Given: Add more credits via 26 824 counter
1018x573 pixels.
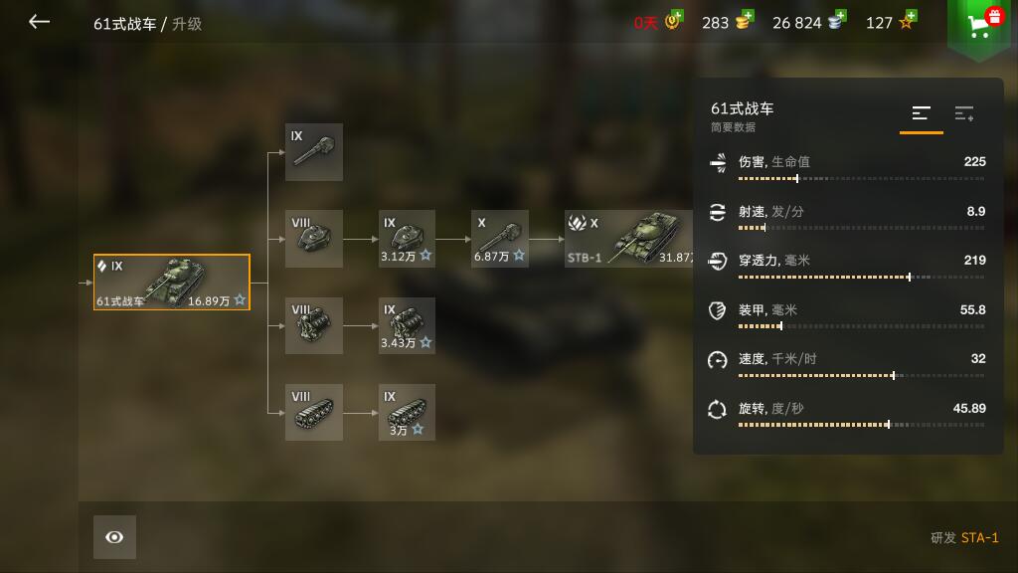Looking at the screenshot, I should tap(809, 22).
